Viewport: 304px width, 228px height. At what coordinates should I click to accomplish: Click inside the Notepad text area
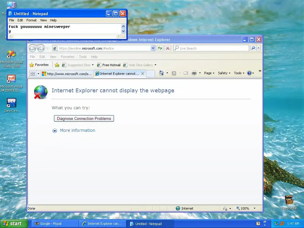(x=64, y=29)
